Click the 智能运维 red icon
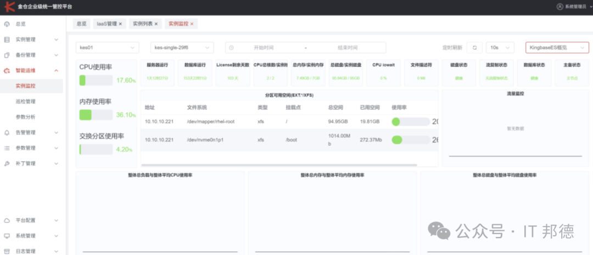Image resolution: width=593 pixels, height=255 pixels. coord(7,71)
